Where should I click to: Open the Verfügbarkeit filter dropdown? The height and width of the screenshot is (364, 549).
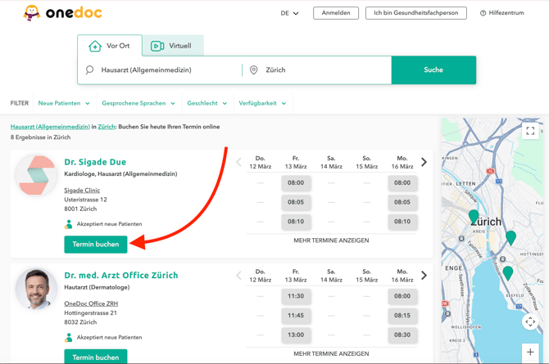(x=262, y=104)
